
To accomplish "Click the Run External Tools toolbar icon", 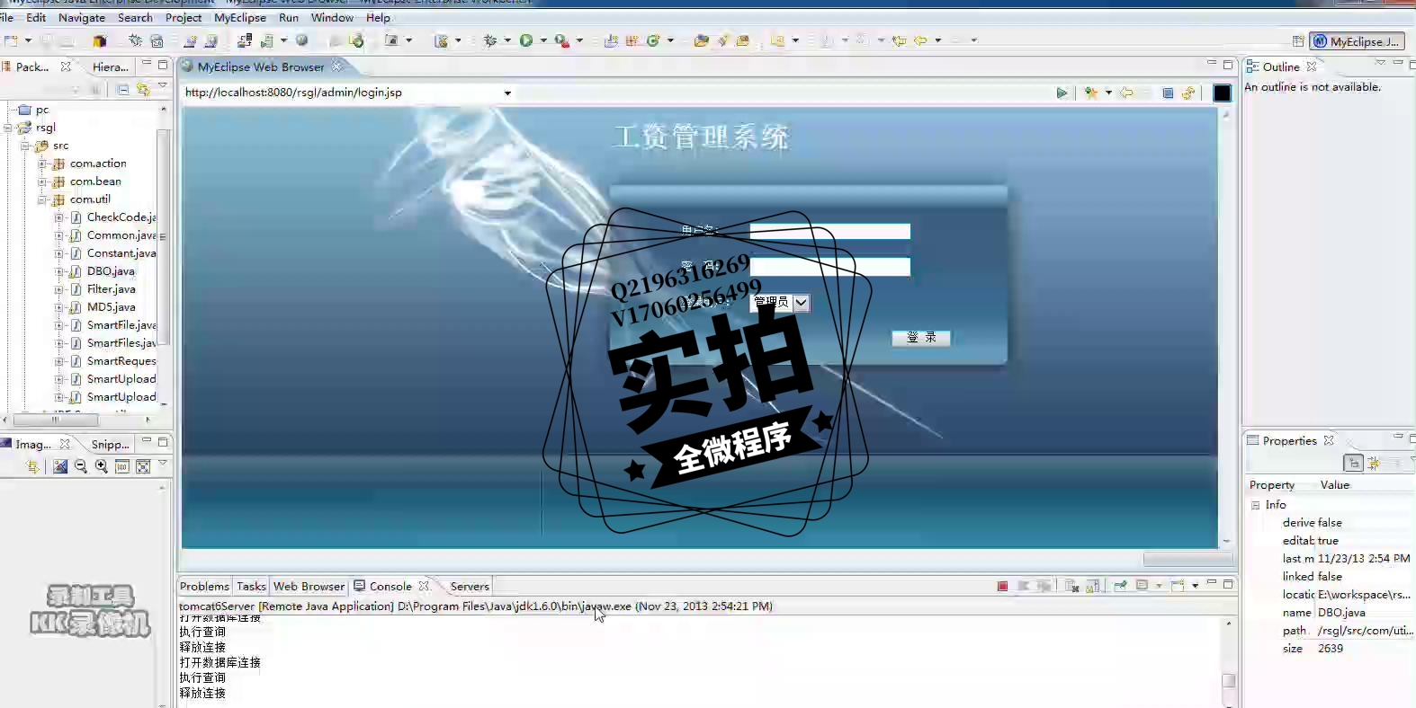I will tap(561, 40).
